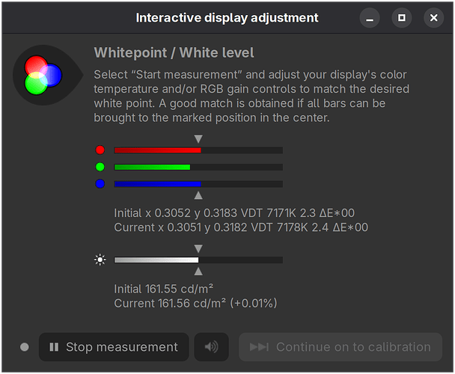Click the blue channel dot indicator
Image resolution: width=455 pixels, height=374 pixels.
coord(100,184)
